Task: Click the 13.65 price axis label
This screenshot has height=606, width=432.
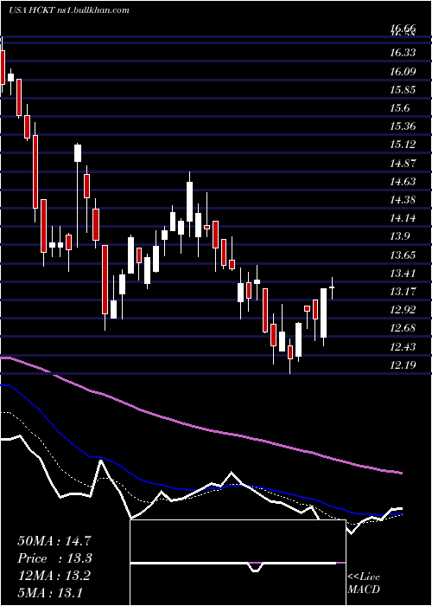Action: pyautogui.click(x=403, y=255)
